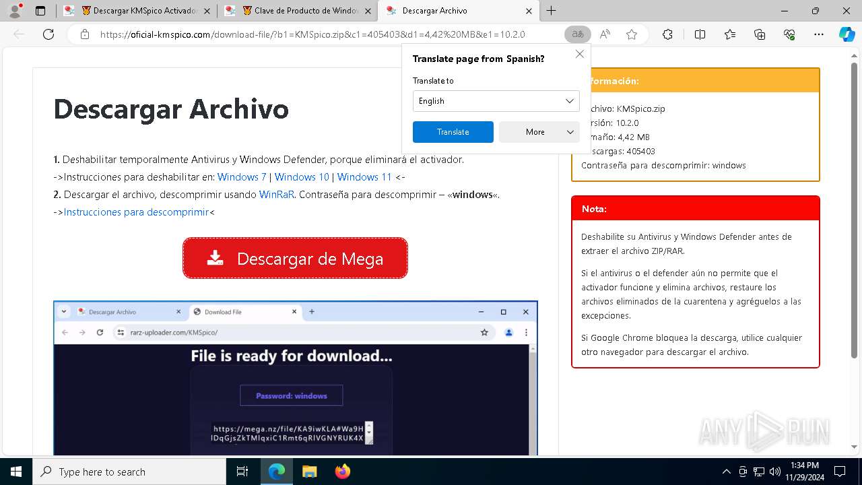Screen dimensions: 862x485
Task: Click the taskbar search box
Action: [129, 472]
